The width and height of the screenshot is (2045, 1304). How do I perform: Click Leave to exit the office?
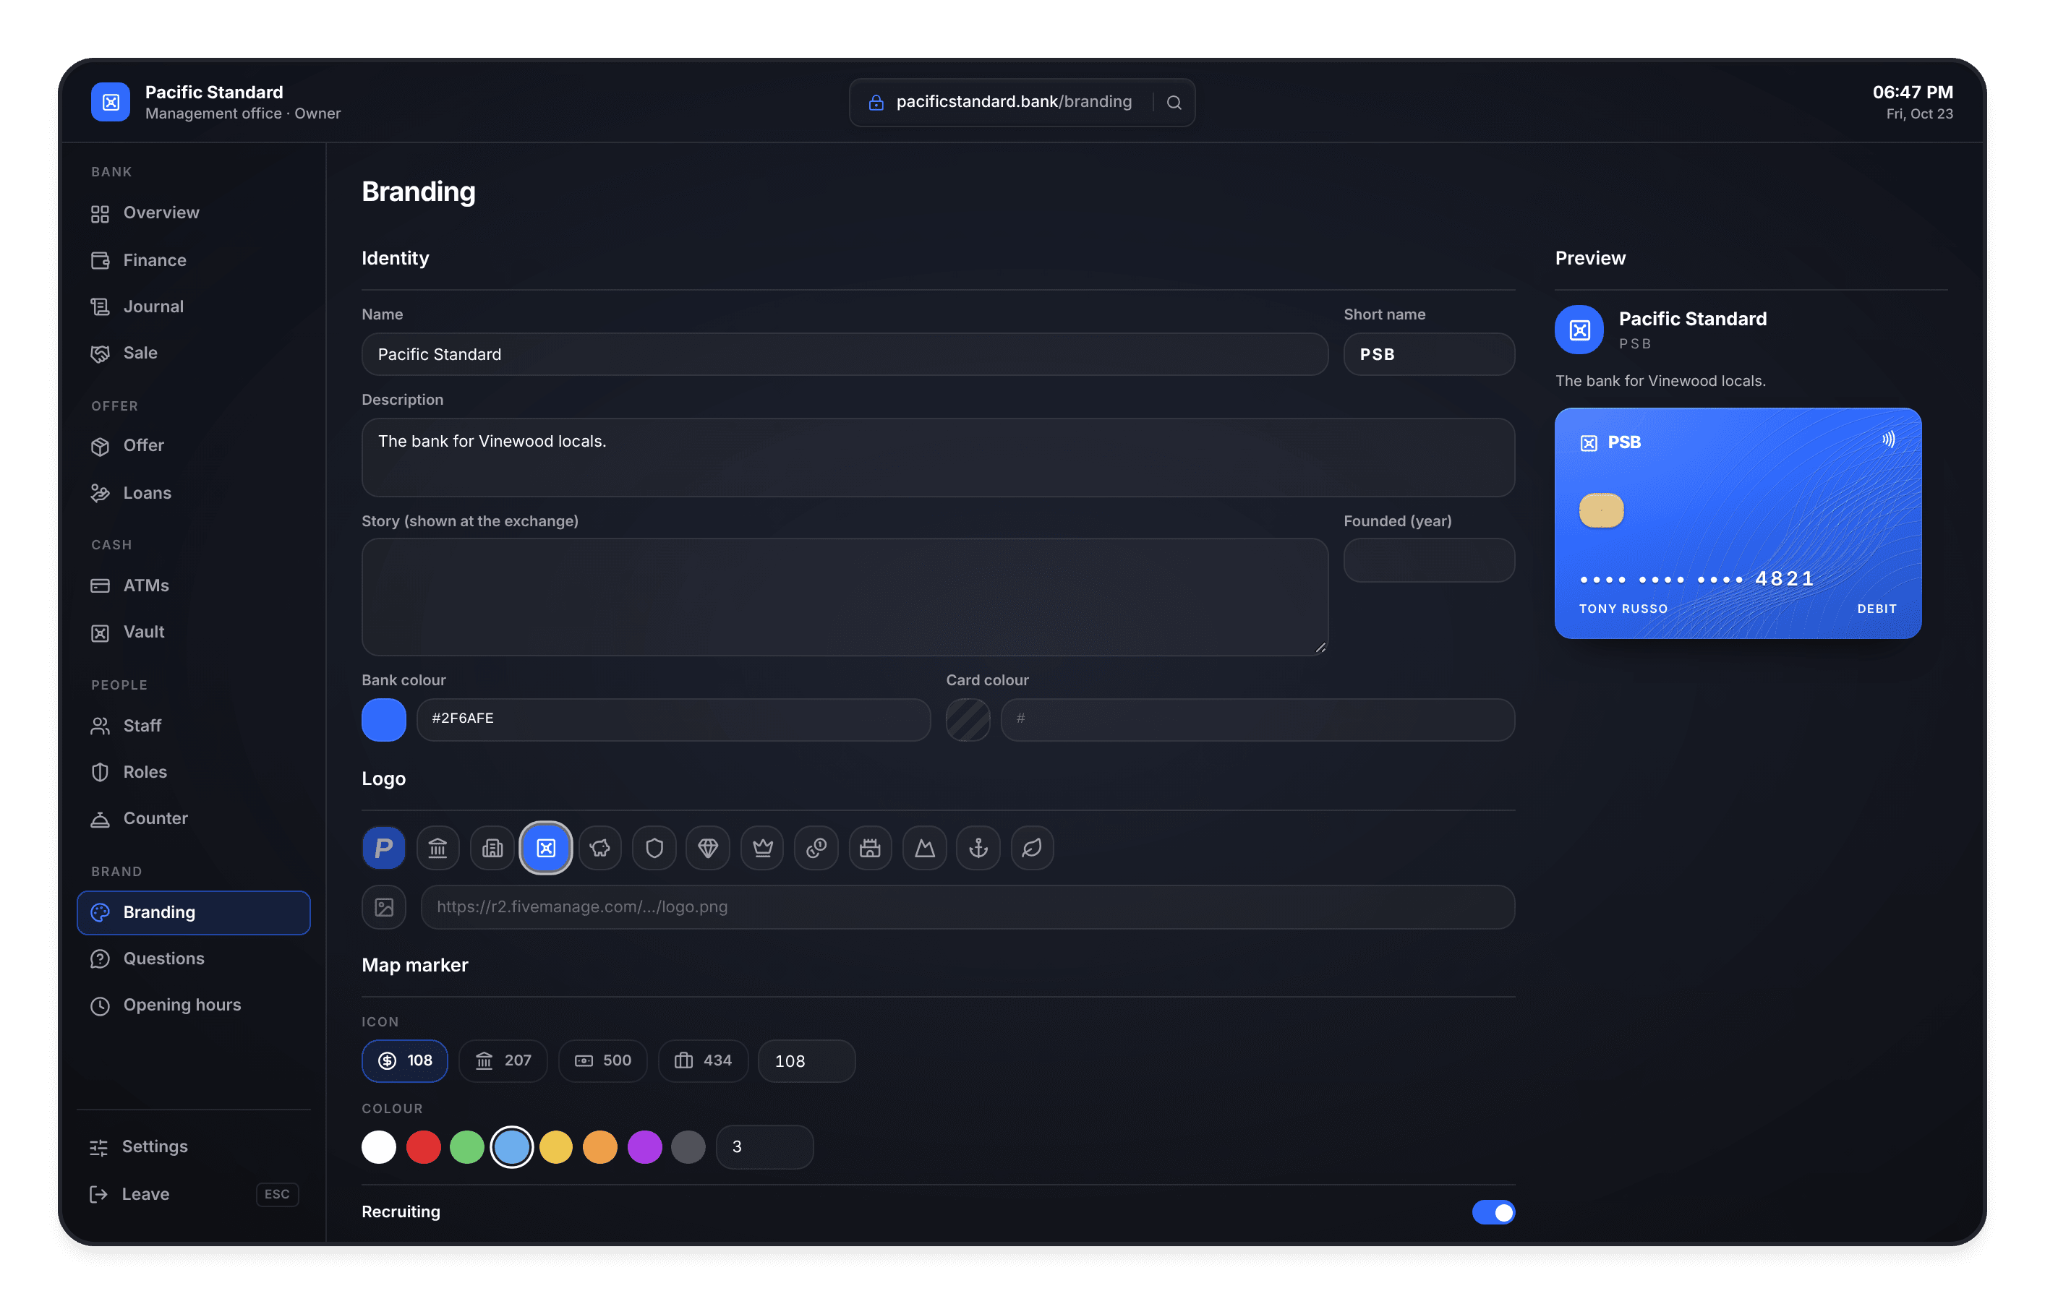point(194,1194)
